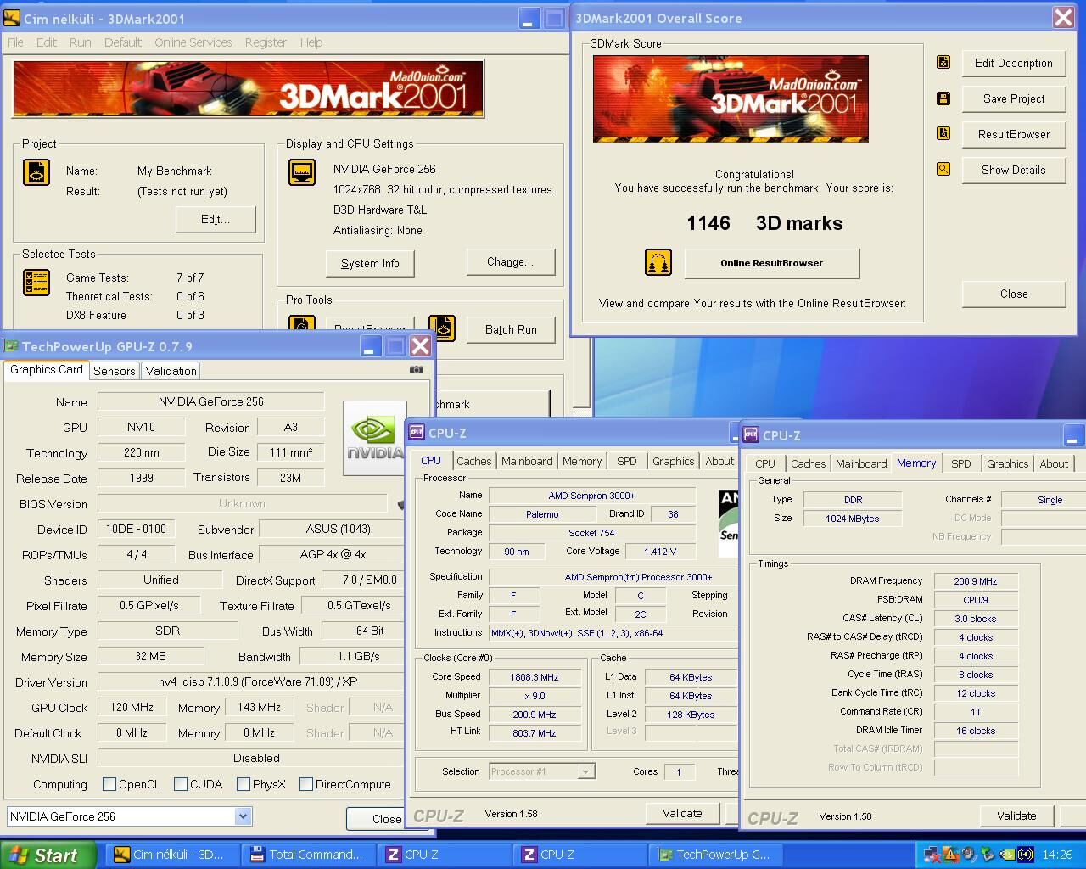The width and height of the screenshot is (1086, 869).
Task: Toggle the PhysX checkbox in GPU-Z
Action: coord(244,784)
